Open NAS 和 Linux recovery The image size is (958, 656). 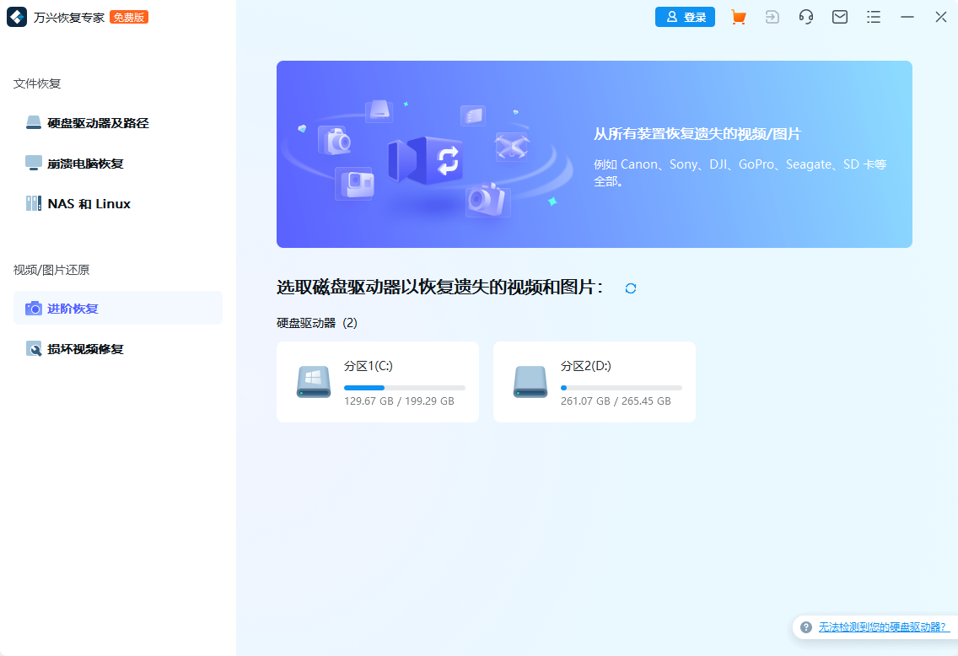pyautogui.click(x=118, y=203)
